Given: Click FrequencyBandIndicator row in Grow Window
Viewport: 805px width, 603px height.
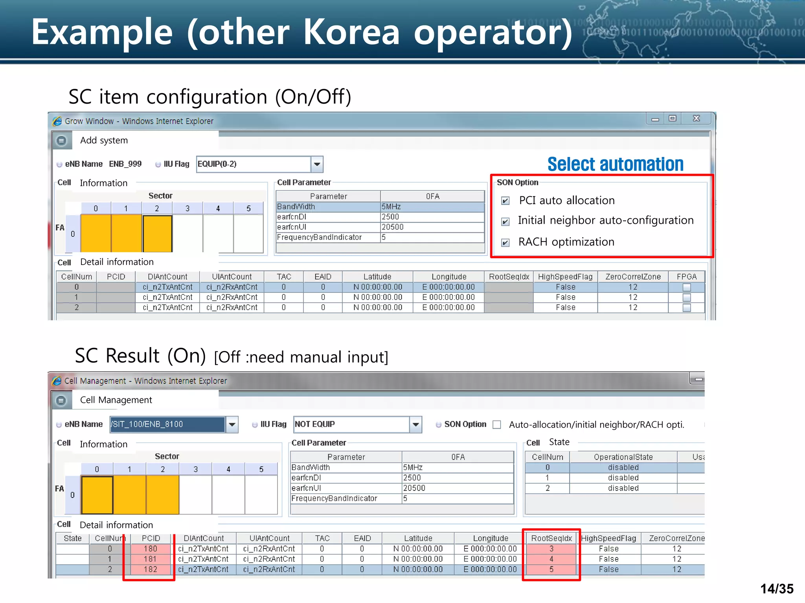Looking at the screenshot, I should 380,238.
